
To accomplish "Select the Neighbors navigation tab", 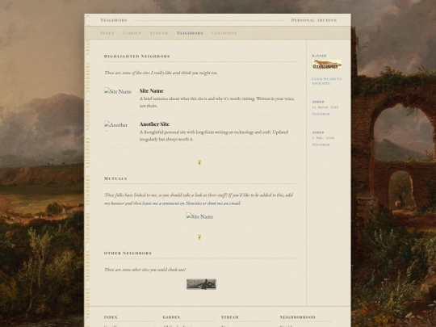I will (190, 33).
